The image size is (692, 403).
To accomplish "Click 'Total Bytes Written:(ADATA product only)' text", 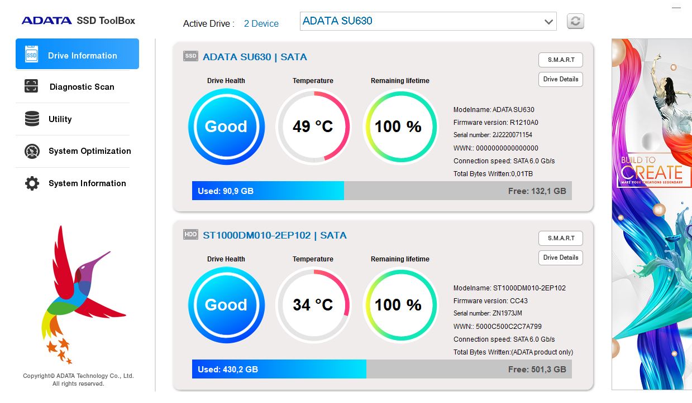I will (x=513, y=352).
